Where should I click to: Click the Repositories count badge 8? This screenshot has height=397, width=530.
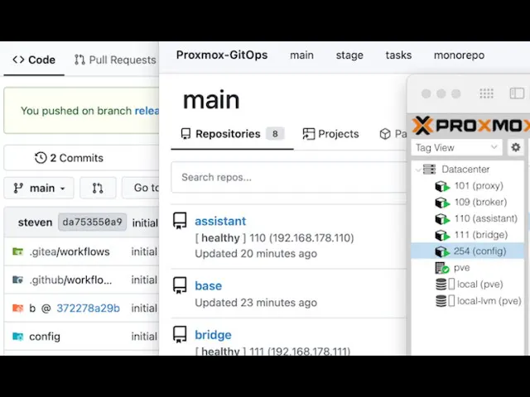[x=275, y=134]
